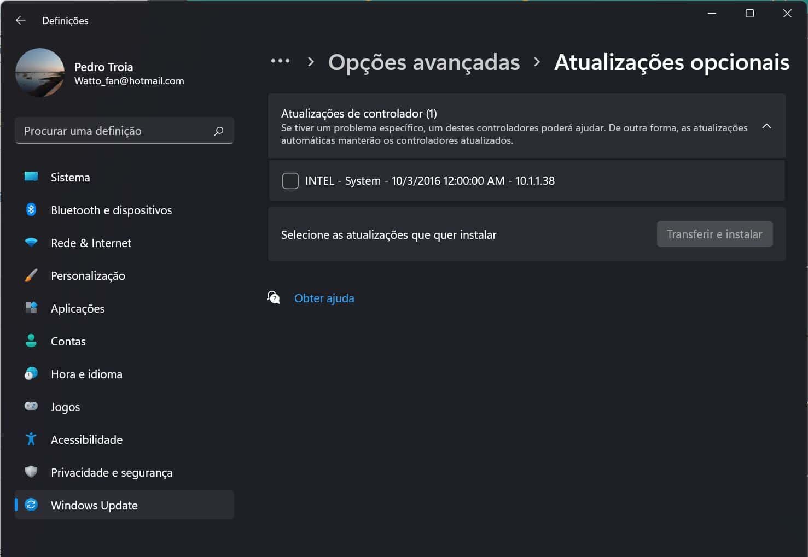Click the Procurar uma definição search field
Viewport: 808px width, 557px height.
[118, 131]
